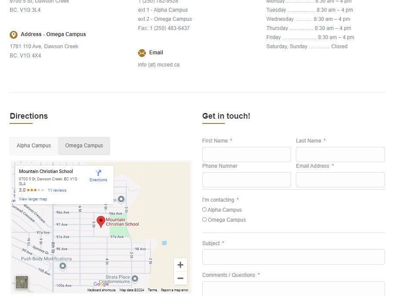Click the Strata Place Condominiums map marker
395x296 pixels.
point(135,279)
